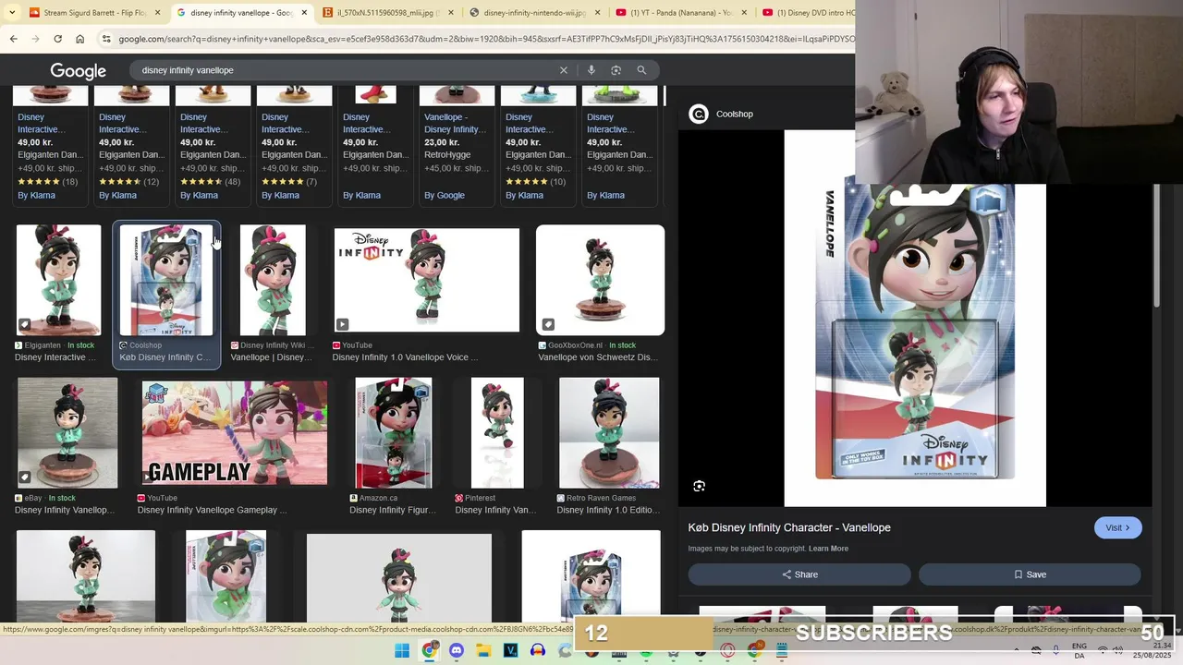Focus the Chrome address bar URL
Screen dimensions: 1183x665
486,39
